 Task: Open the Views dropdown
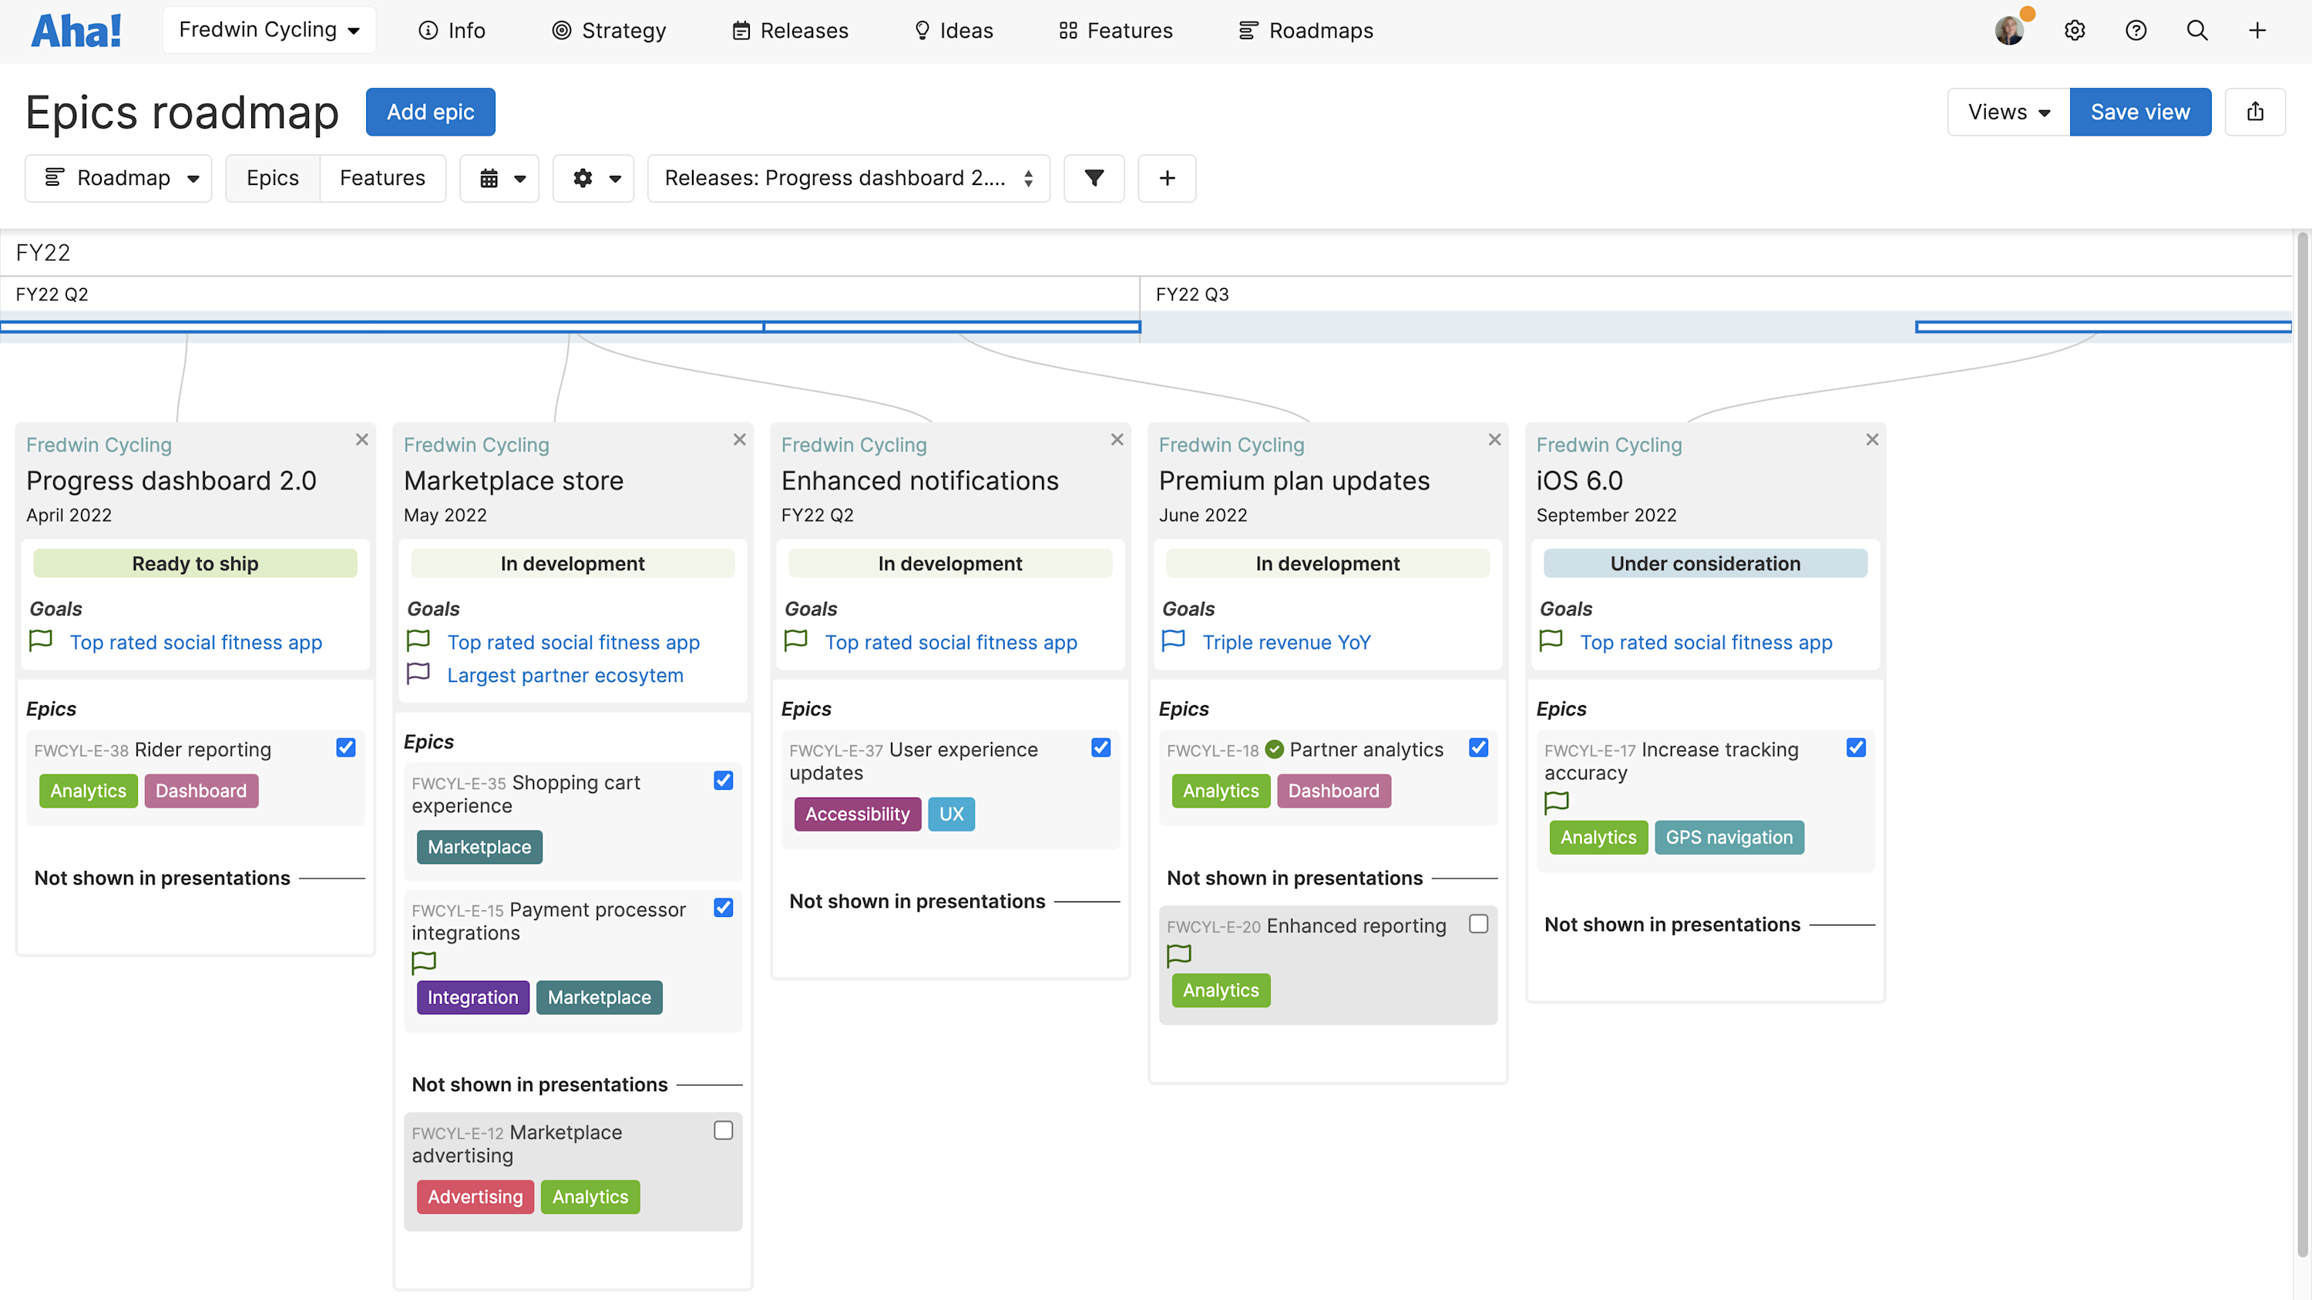coord(2007,111)
